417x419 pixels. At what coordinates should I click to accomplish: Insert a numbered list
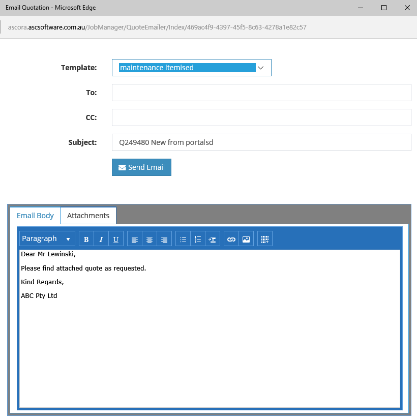[x=198, y=239]
